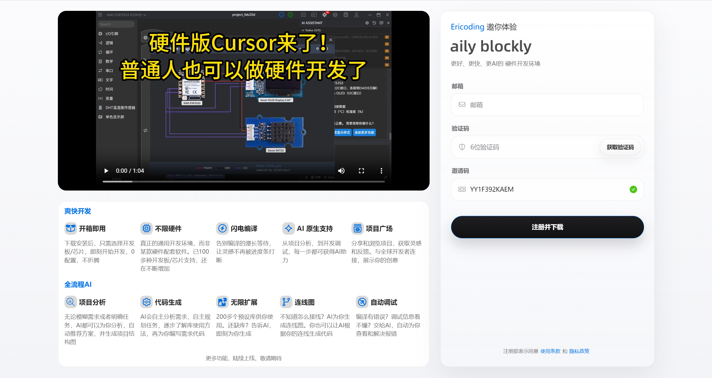Open video more options menu
Viewport: 712px width, 378px height.
[x=381, y=171]
